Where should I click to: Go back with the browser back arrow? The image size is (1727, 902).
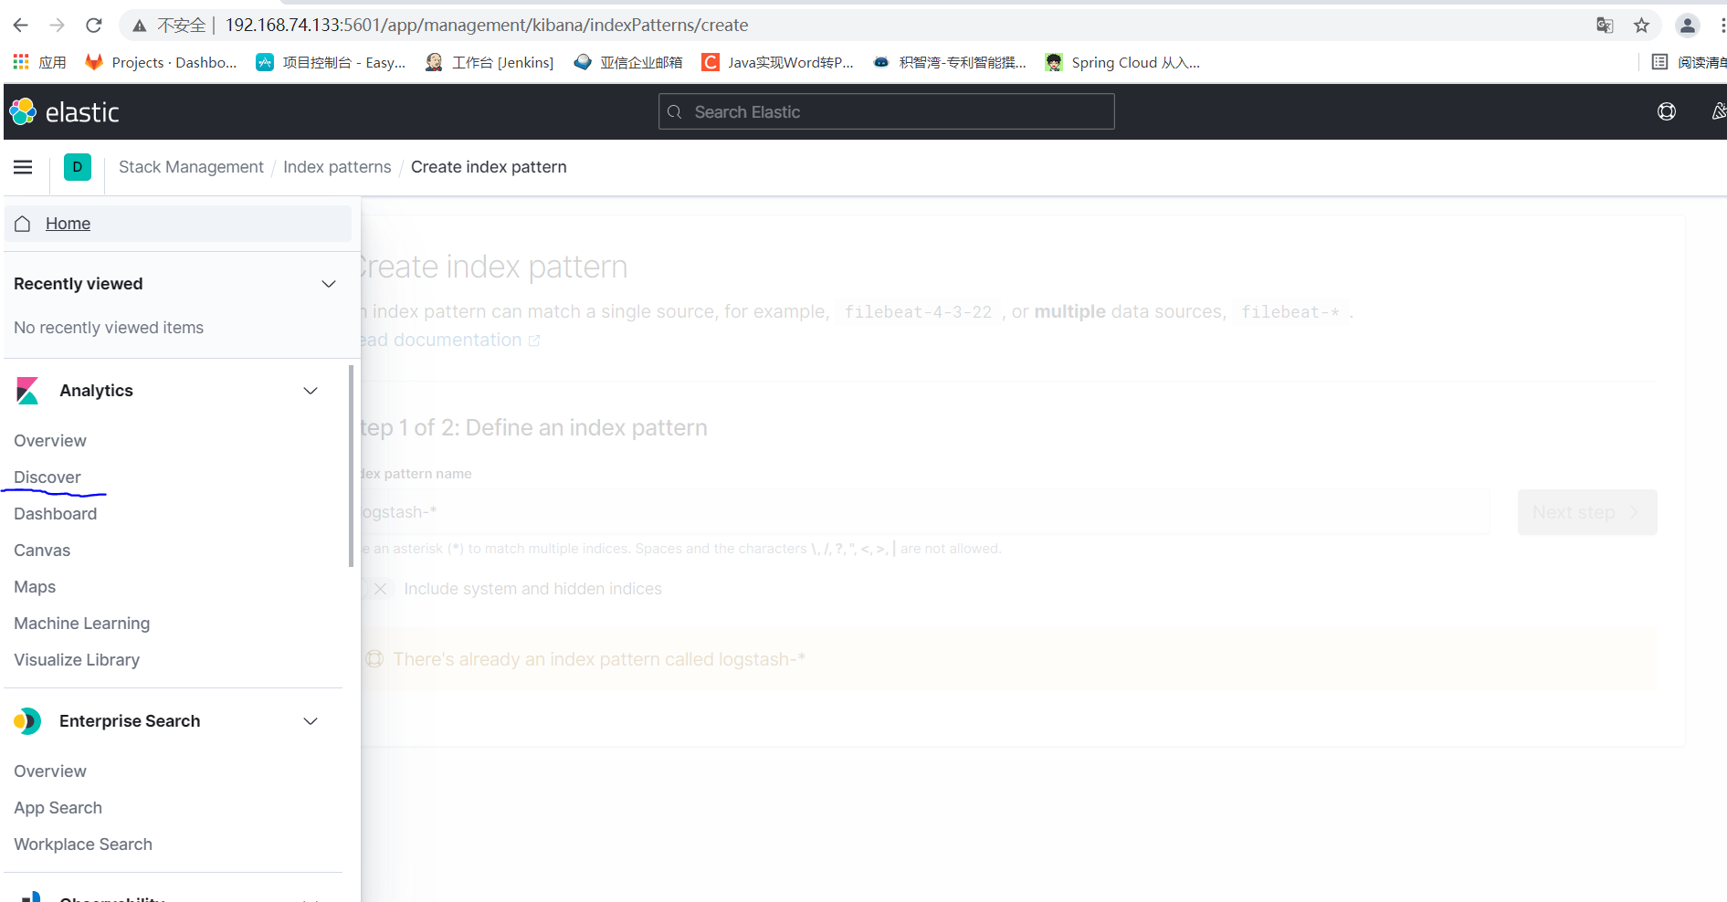(20, 26)
